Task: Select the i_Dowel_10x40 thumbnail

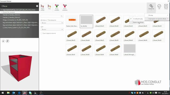Action: pyautogui.click(x=86, y=50)
